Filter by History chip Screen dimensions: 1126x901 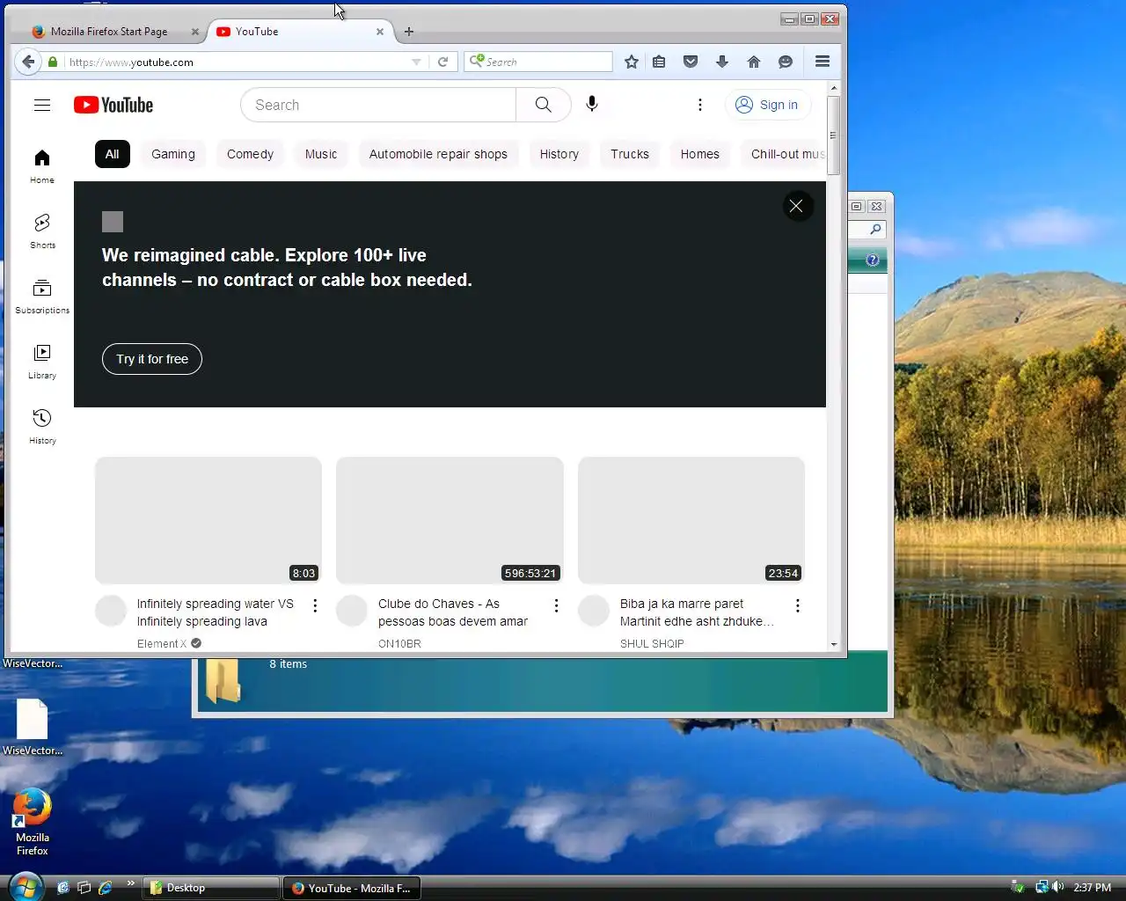559,154
